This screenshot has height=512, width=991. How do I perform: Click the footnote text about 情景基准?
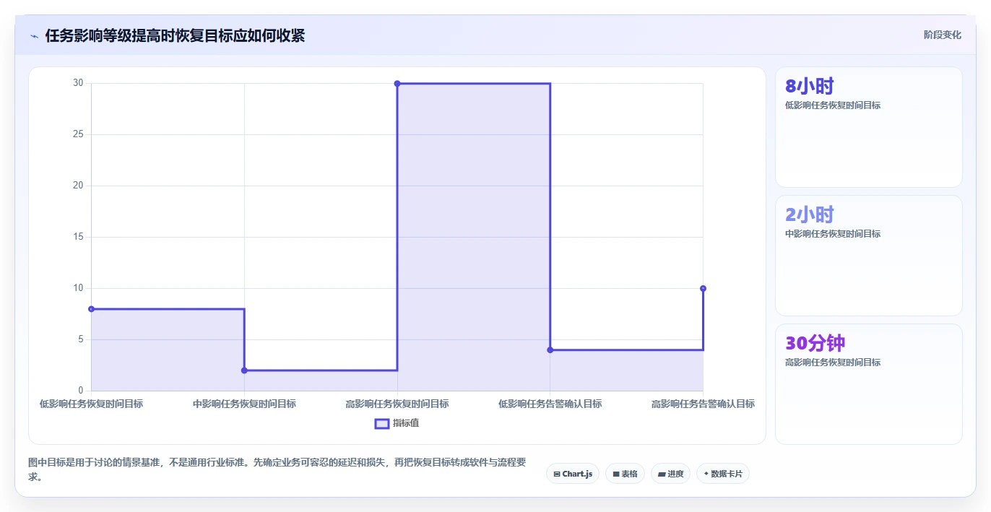[x=277, y=469]
